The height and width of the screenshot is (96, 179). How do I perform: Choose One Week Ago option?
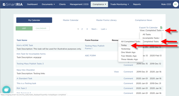coord(128,52)
